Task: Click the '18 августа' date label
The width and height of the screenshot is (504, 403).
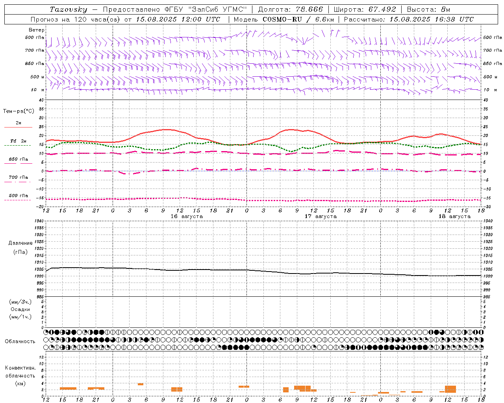Action: point(454,216)
